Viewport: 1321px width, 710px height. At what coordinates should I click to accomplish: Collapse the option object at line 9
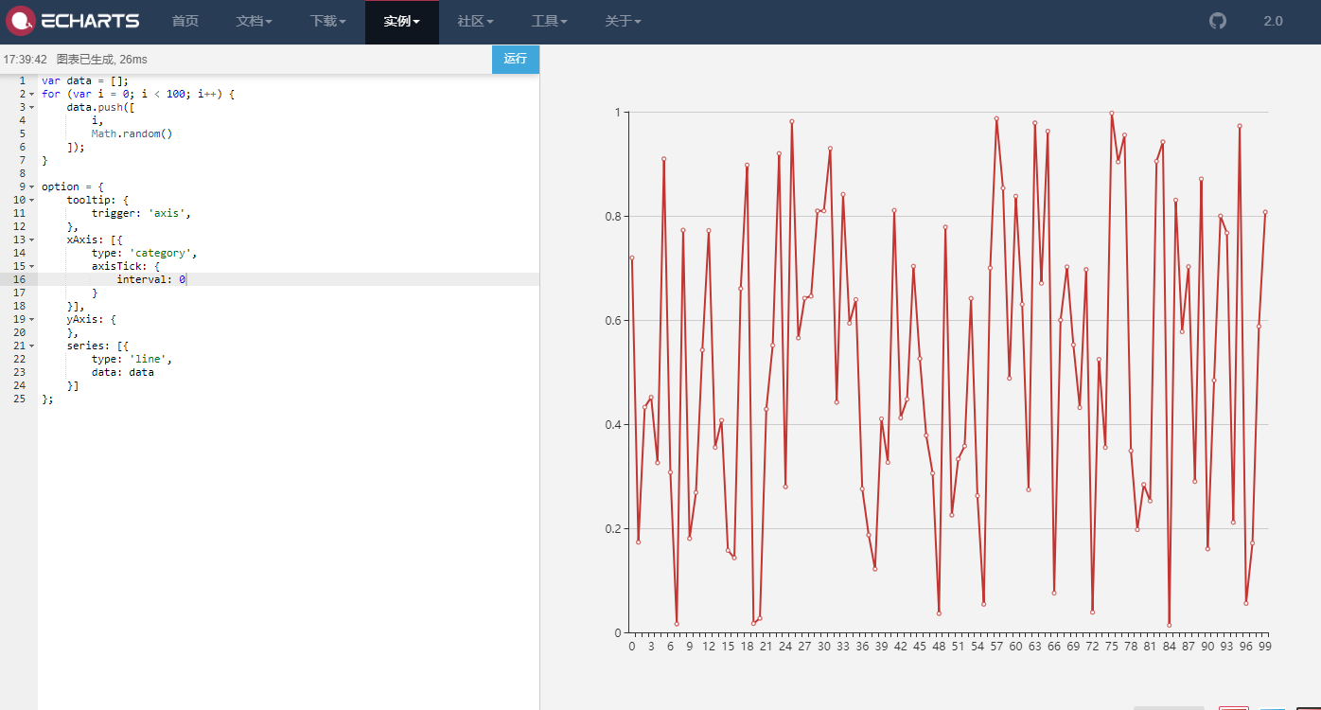31,186
